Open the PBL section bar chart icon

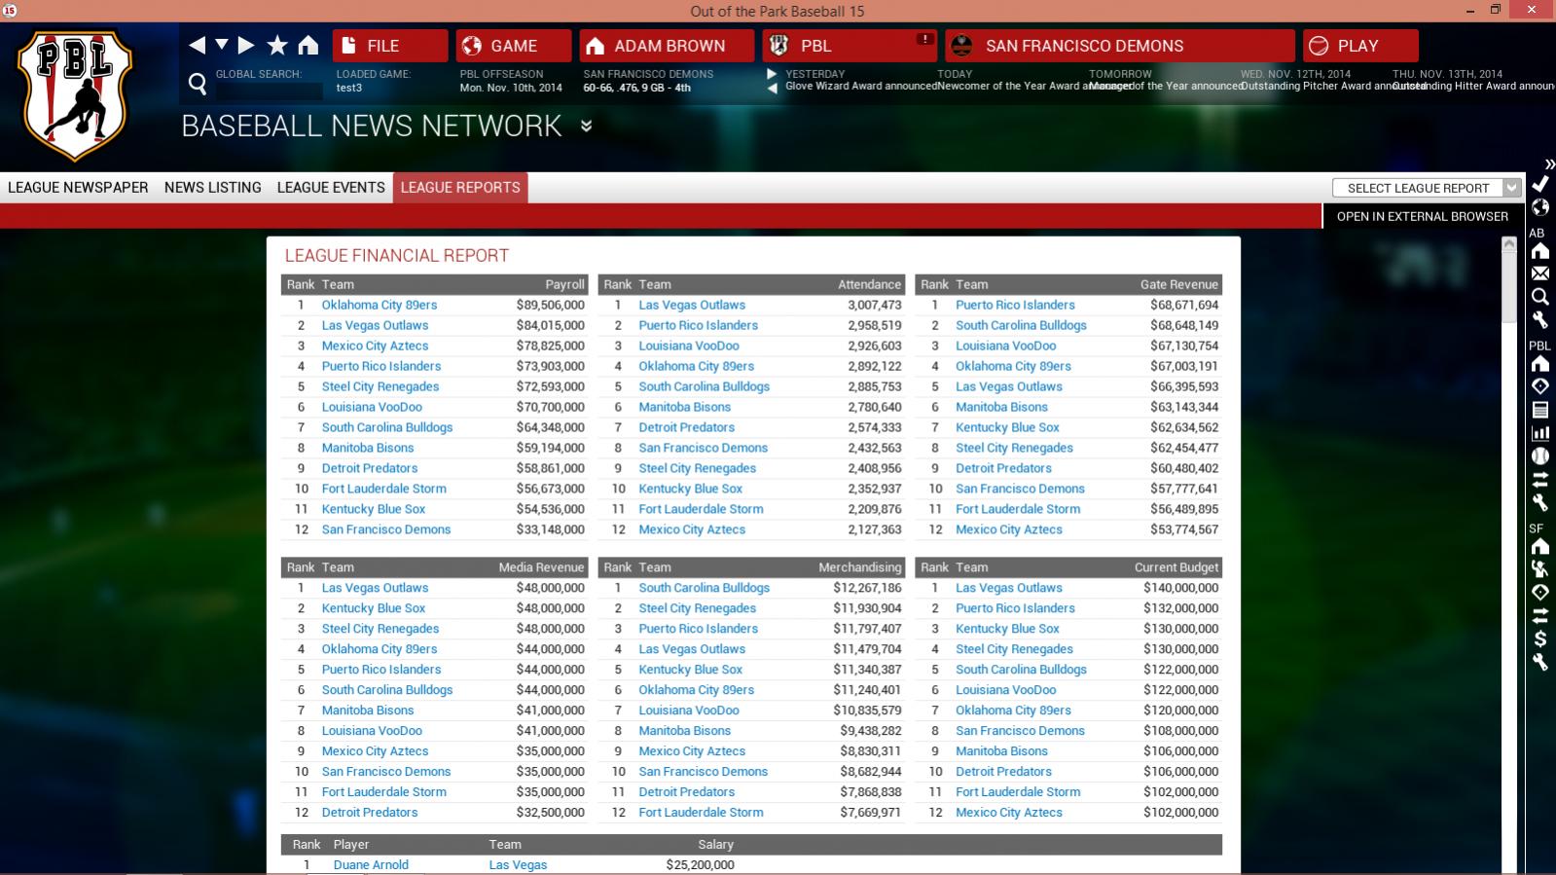tap(1540, 433)
